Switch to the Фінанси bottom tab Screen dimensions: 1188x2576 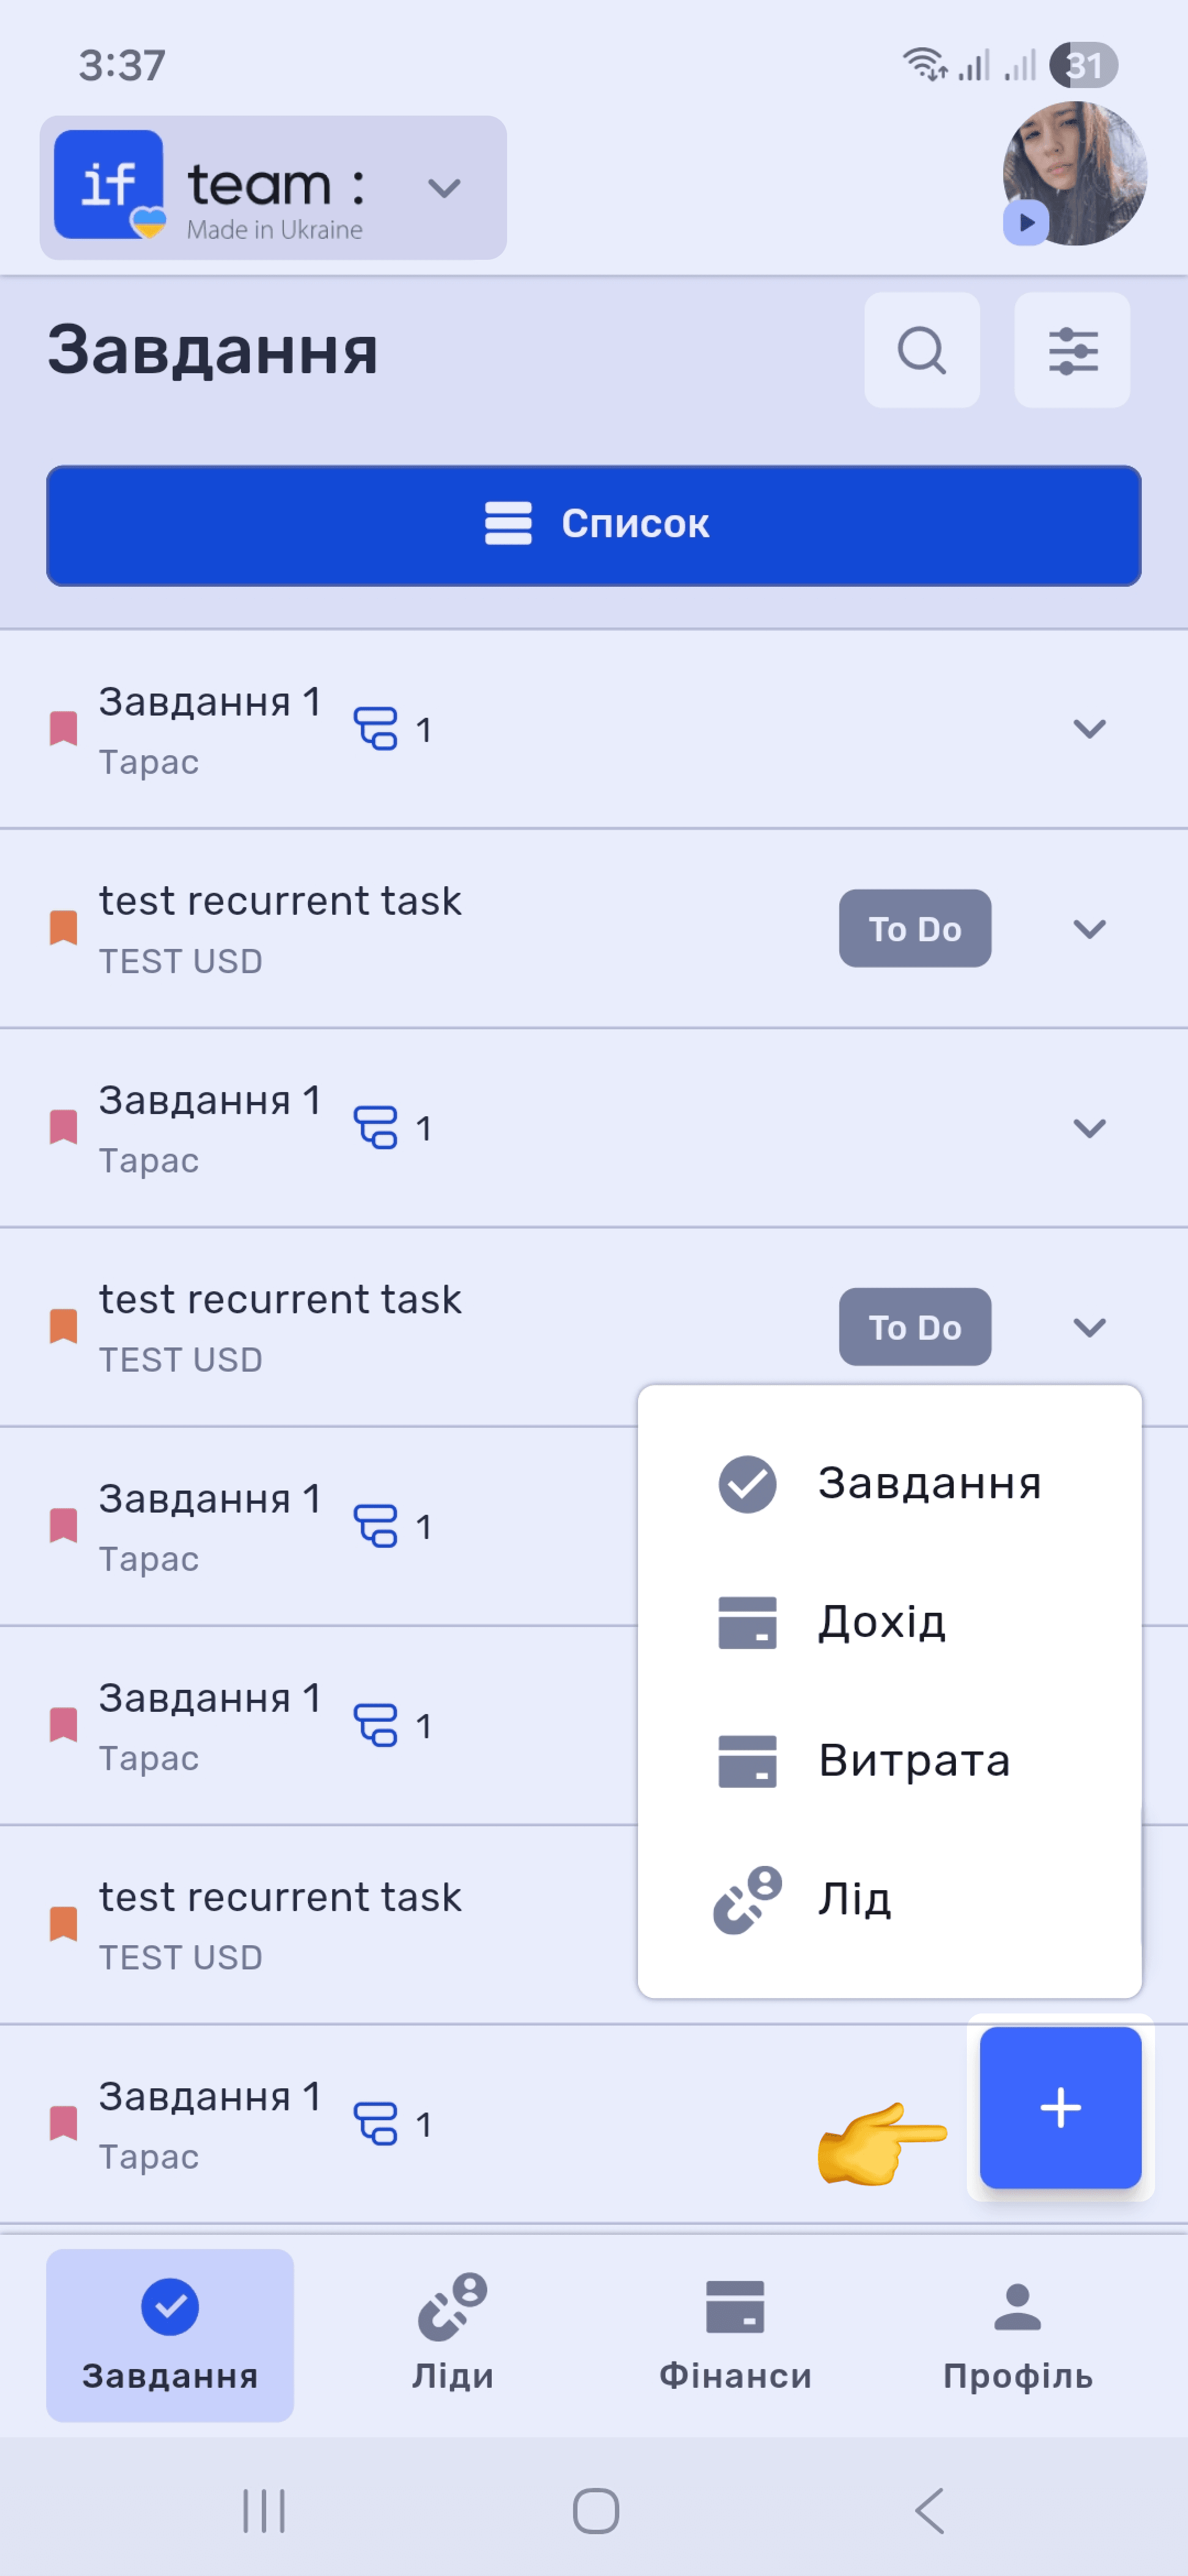pyautogui.click(x=734, y=2335)
